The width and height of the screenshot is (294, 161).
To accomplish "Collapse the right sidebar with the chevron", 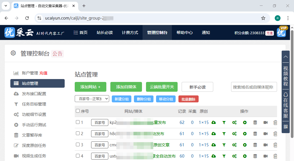I will pos(285,57).
